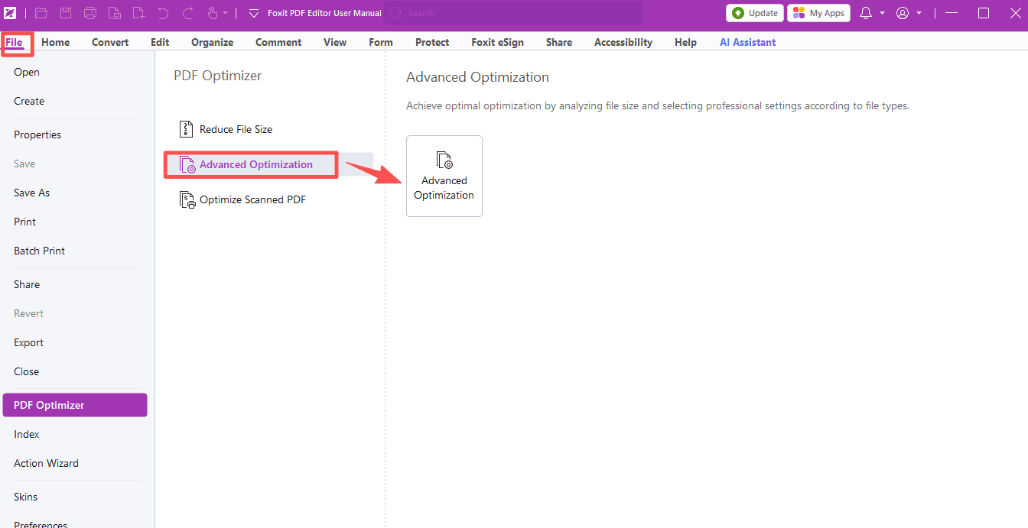Click the Advanced Optimization list icon
Screen dimensions: 1028x528
click(187, 164)
